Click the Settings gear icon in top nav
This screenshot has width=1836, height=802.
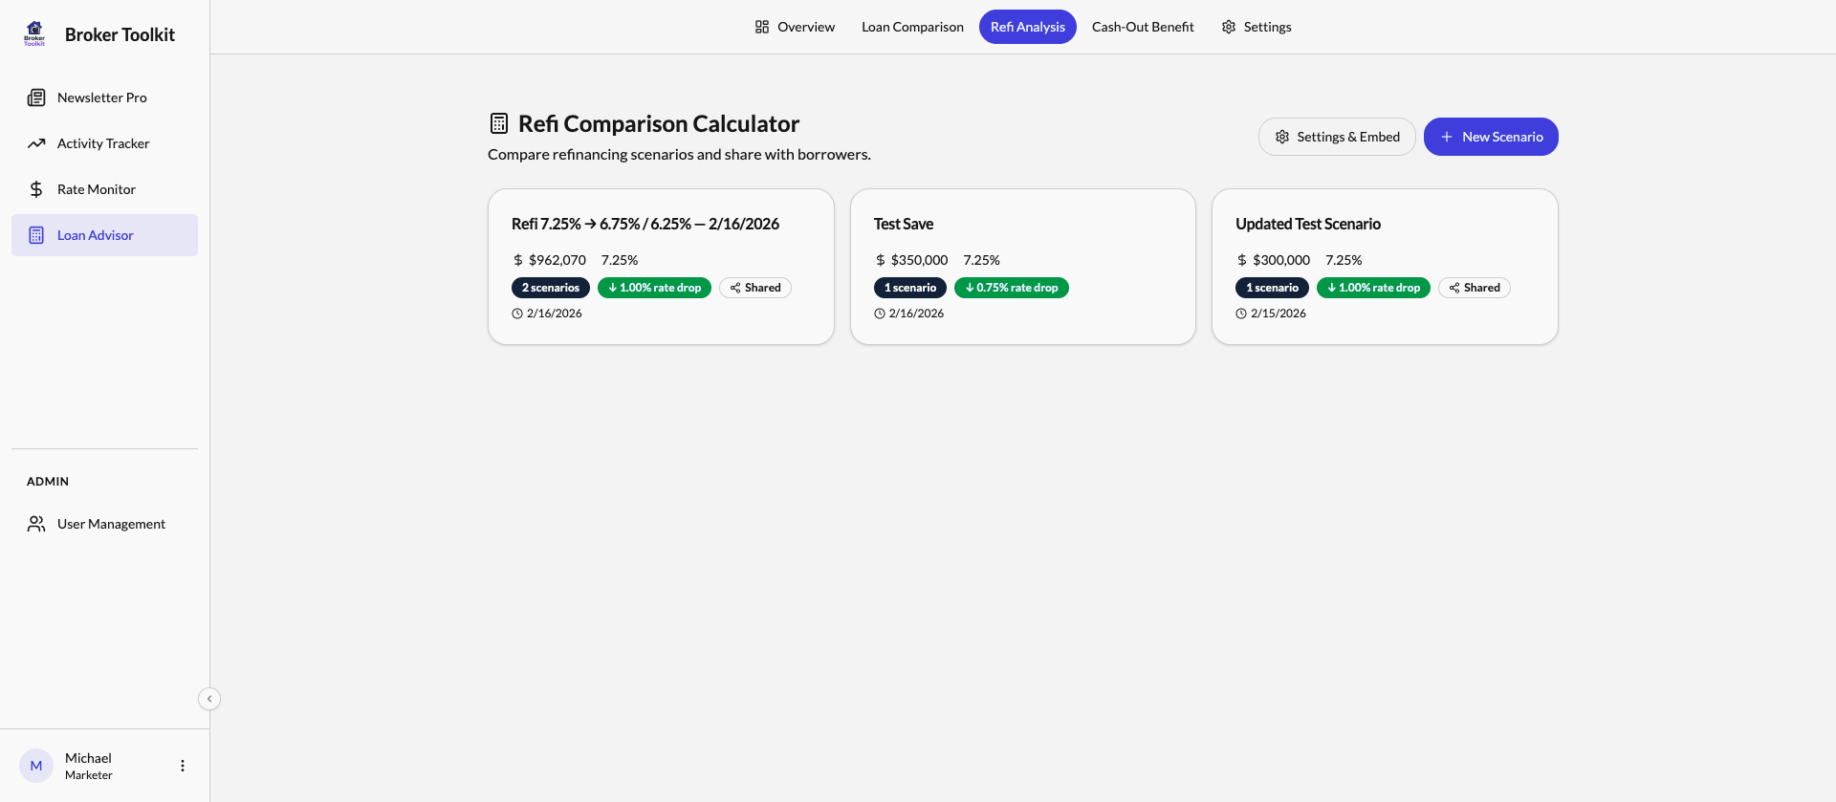(1229, 27)
